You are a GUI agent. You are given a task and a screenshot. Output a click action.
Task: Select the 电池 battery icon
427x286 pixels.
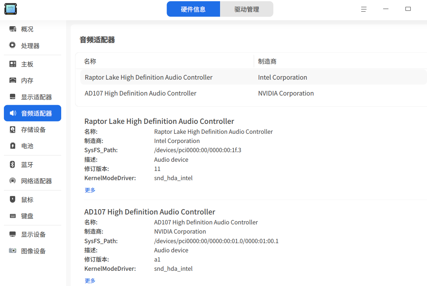pyautogui.click(x=13, y=146)
